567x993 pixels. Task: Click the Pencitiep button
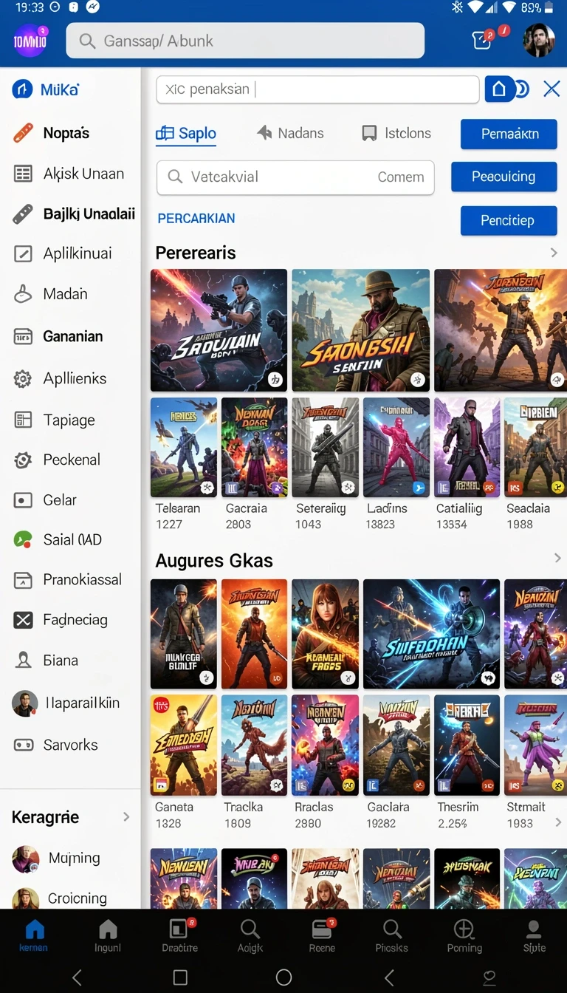(508, 220)
